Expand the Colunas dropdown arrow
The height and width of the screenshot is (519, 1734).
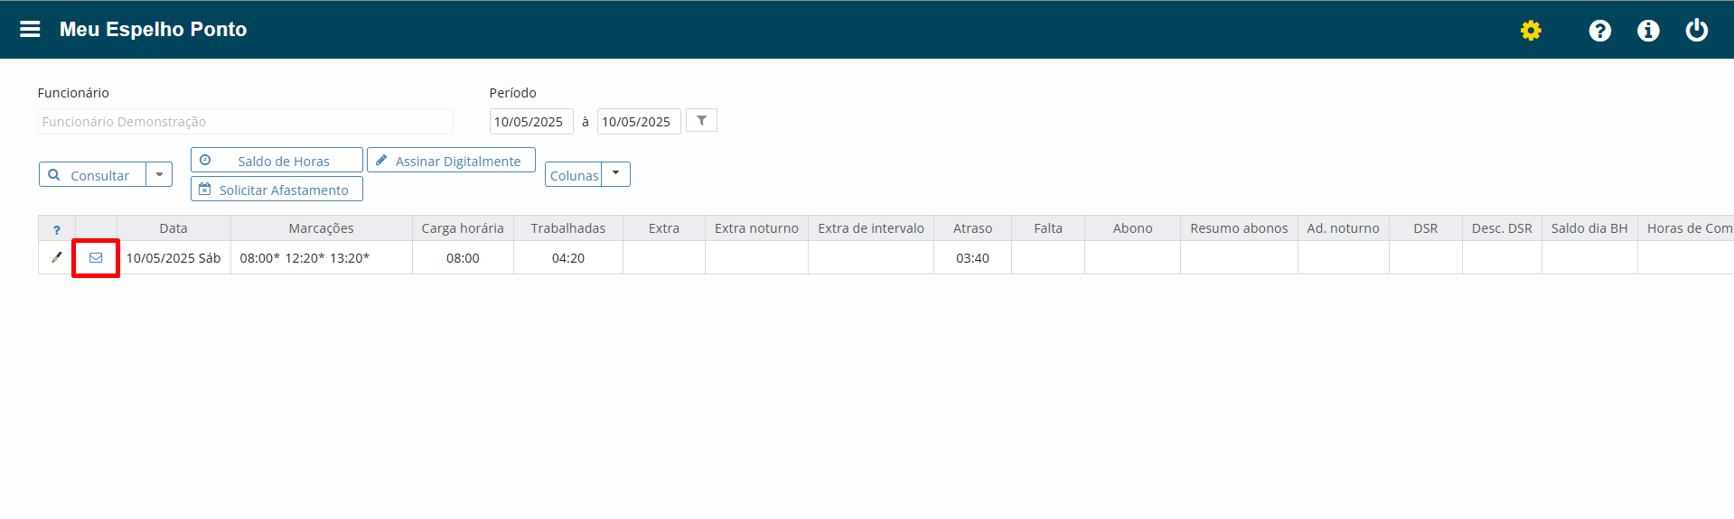[616, 174]
